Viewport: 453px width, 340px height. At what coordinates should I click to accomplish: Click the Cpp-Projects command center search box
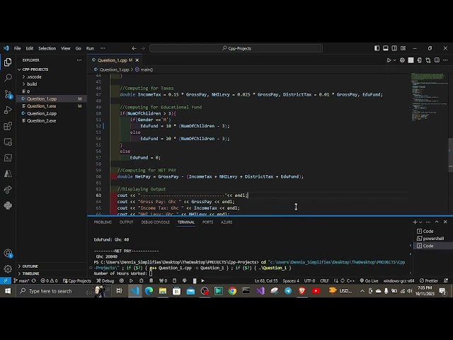(x=236, y=48)
